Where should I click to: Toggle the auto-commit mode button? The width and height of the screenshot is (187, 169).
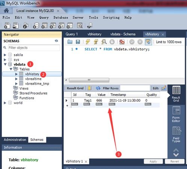(x=148, y=42)
